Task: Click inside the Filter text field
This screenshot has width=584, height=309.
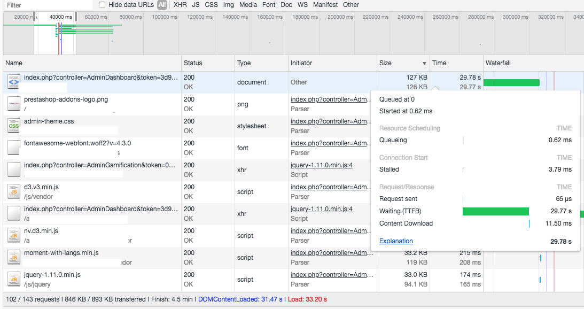Action: click(48, 5)
